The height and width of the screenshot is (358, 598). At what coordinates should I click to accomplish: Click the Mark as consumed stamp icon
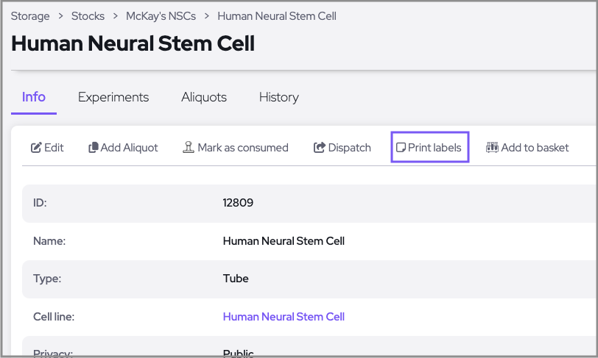click(189, 148)
